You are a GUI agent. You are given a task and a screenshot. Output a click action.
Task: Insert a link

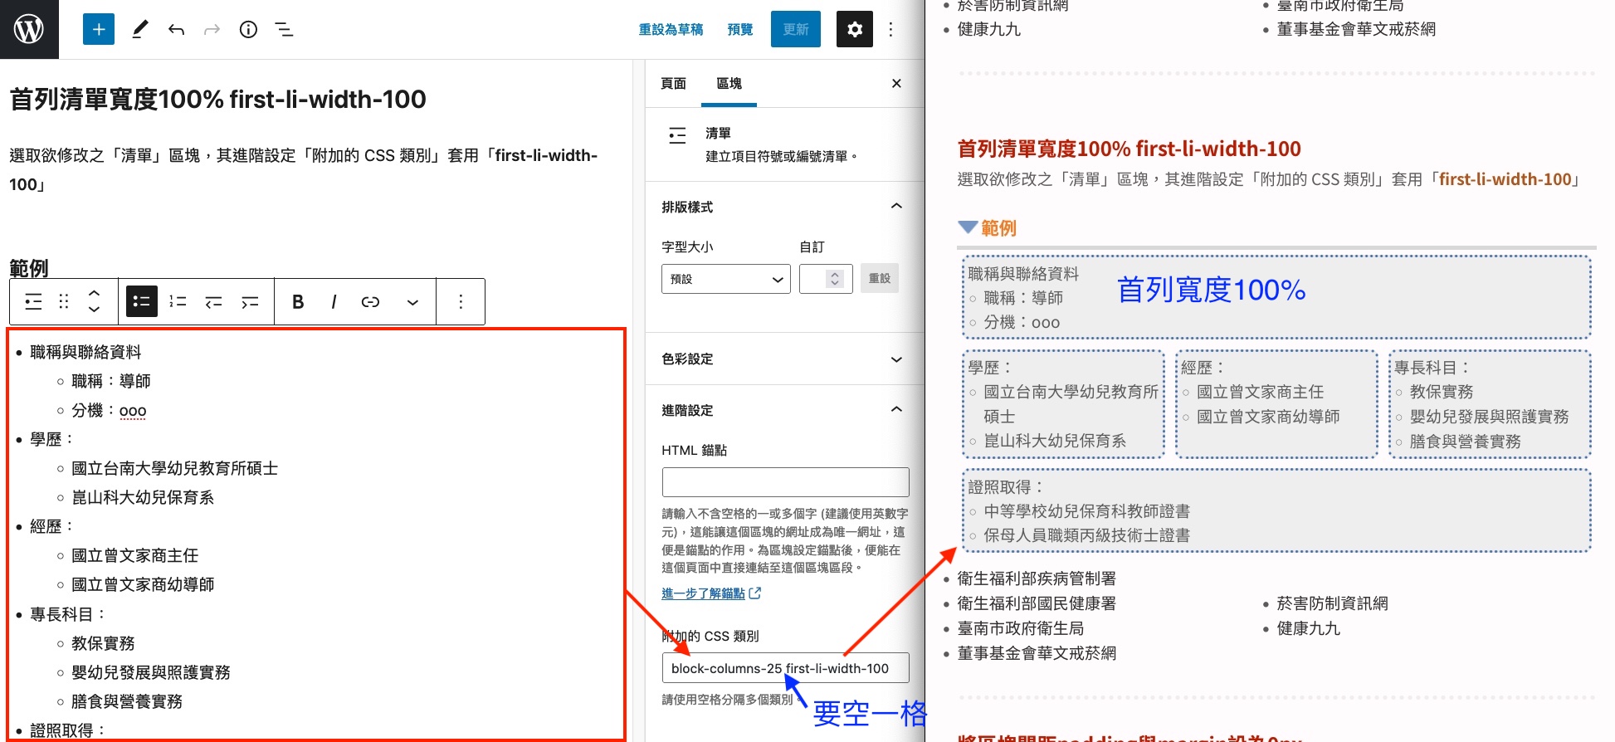370,301
